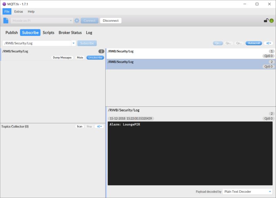This screenshot has width=276, height=198.
Task: Open the Plain Text Decoder dropdown
Action: click(247, 191)
